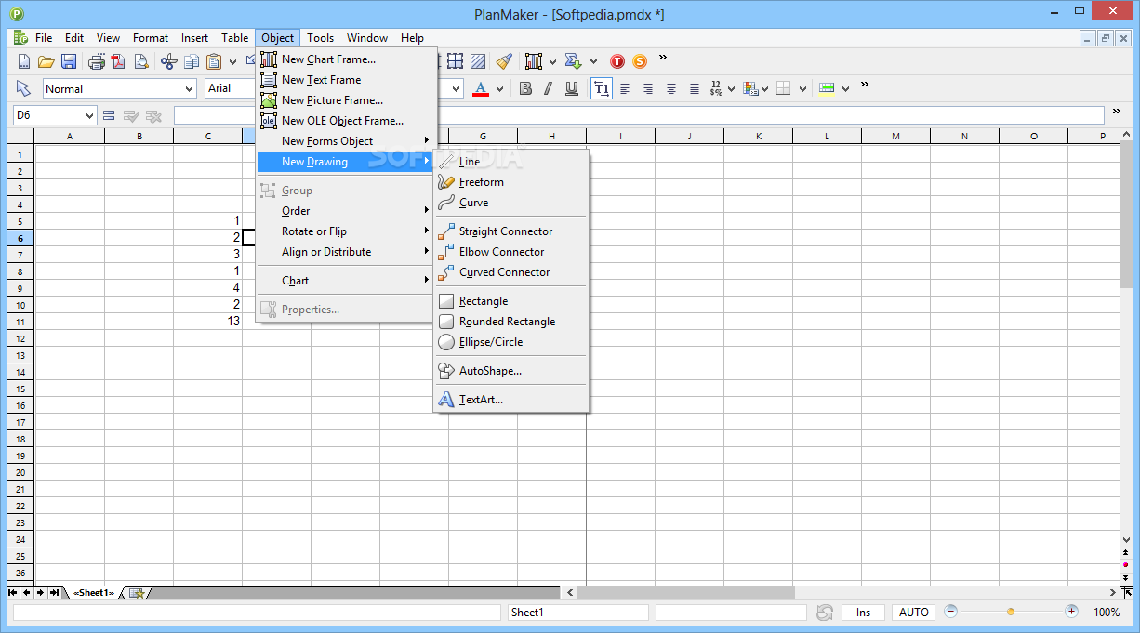Viewport: 1140px width, 633px height.
Task: Open the Paste options dropdown arrow
Action: (x=232, y=61)
